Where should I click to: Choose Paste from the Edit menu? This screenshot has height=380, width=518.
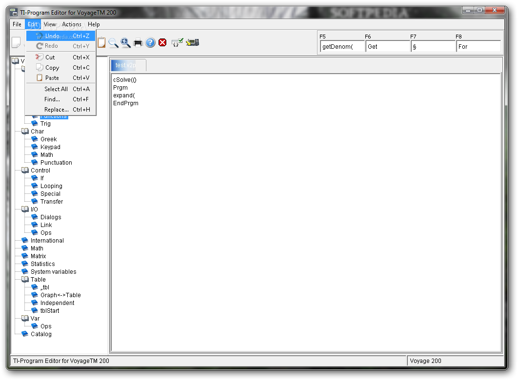61,78
